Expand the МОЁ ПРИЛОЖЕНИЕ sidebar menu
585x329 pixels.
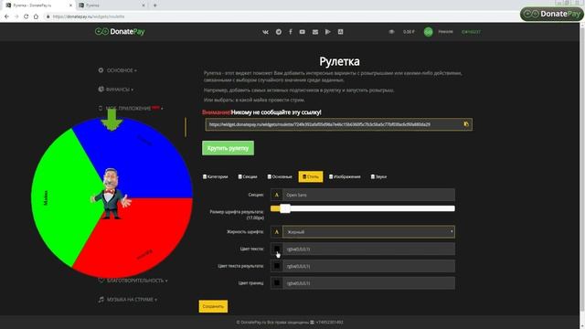pos(130,108)
